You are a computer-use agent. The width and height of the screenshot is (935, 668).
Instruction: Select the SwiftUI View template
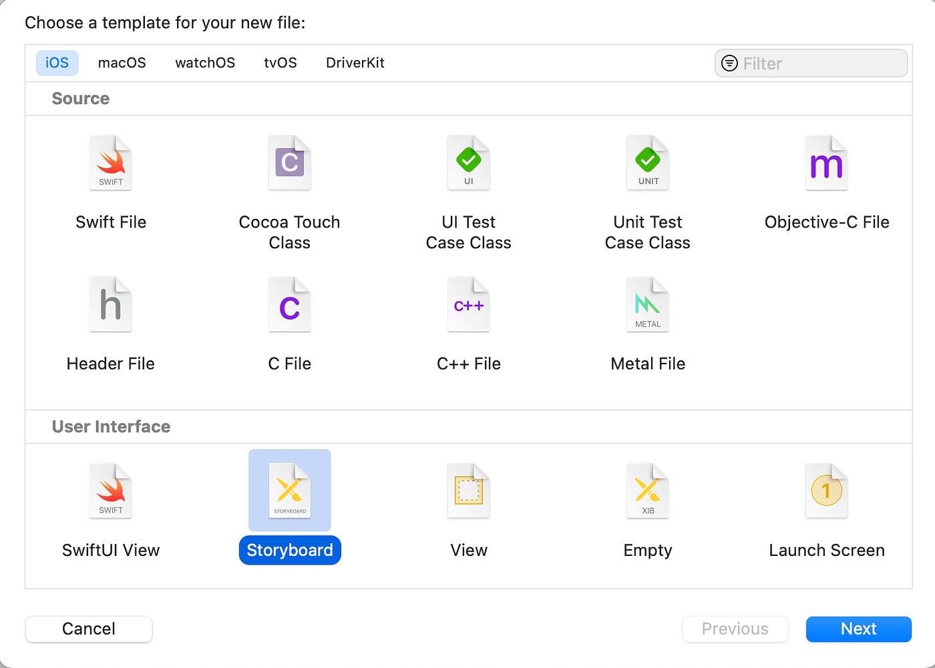click(111, 490)
